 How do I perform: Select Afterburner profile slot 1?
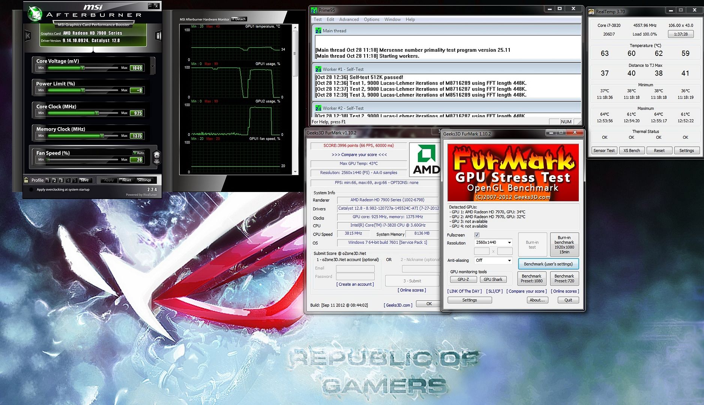coord(48,180)
